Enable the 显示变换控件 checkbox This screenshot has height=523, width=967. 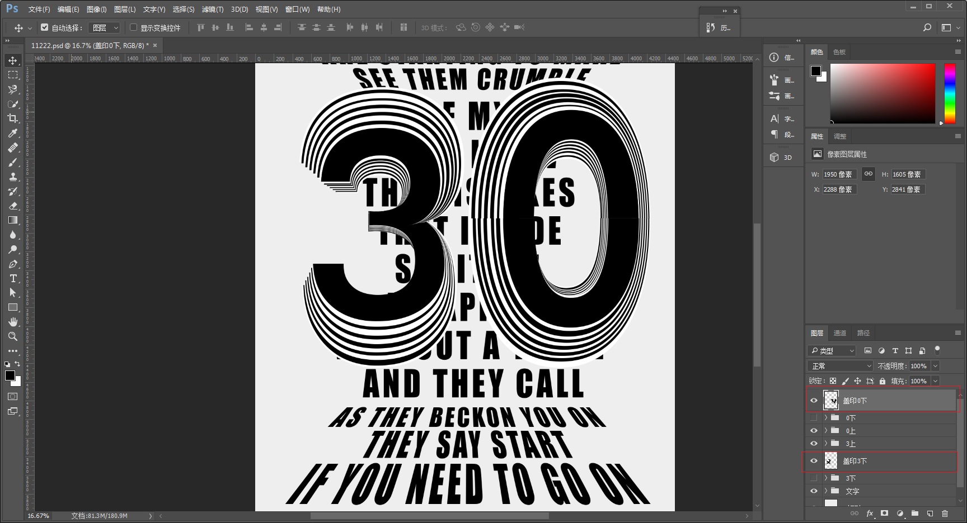coord(133,27)
